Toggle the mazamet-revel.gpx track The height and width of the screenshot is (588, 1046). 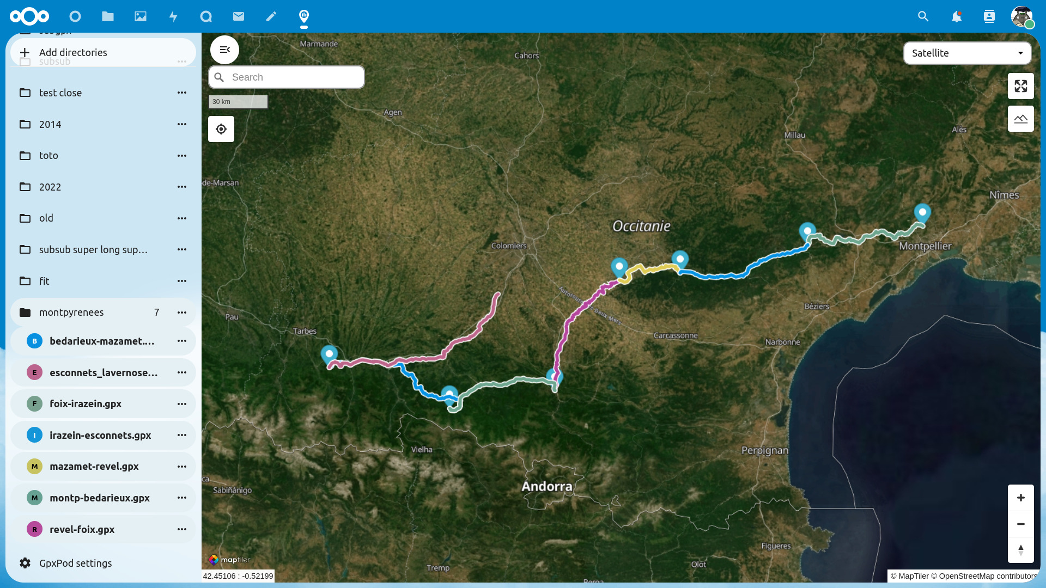pos(94,466)
